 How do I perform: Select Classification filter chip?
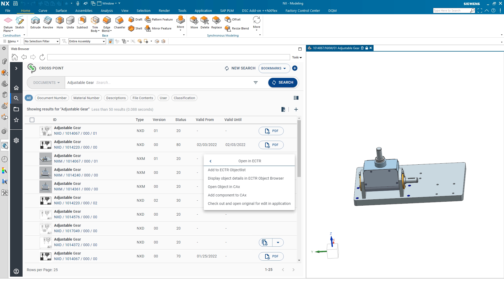pyautogui.click(x=184, y=98)
